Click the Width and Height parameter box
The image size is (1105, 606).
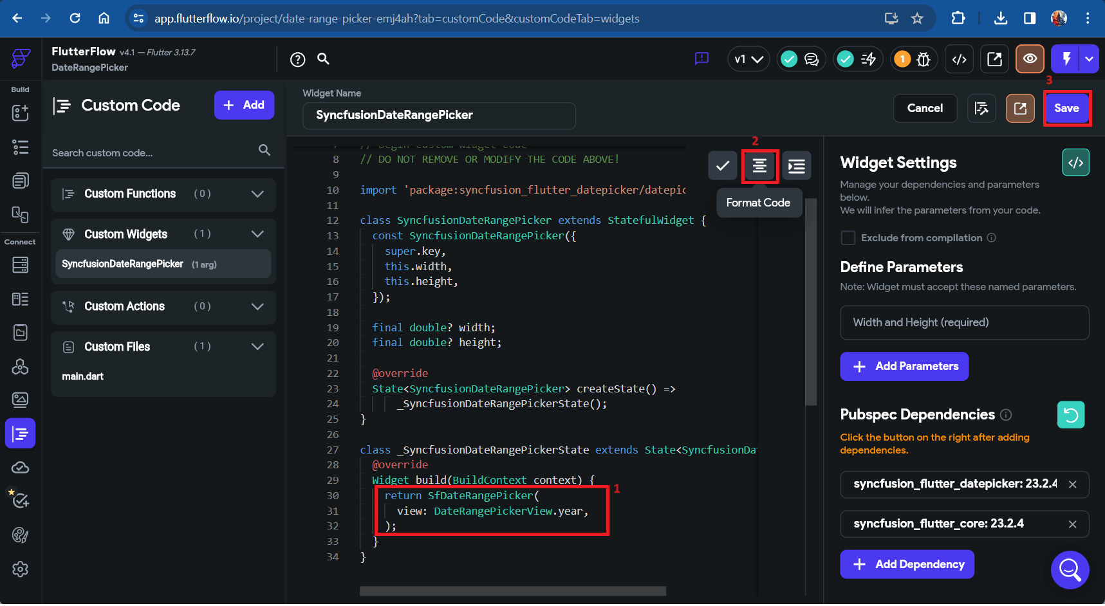point(964,323)
